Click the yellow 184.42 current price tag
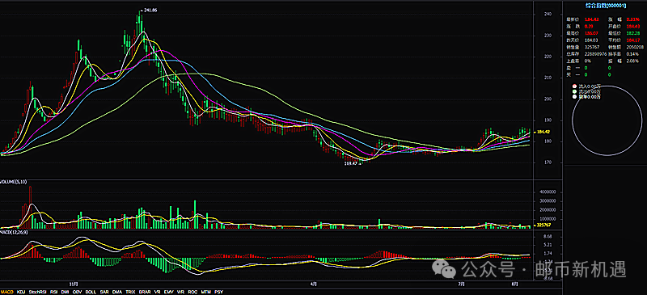 point(542,132)
